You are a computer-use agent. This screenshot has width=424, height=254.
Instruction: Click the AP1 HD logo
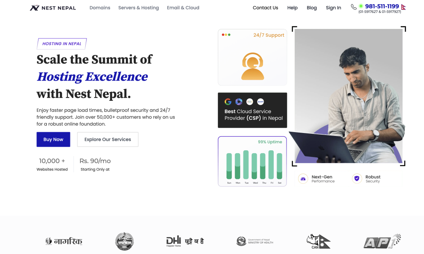382,241
